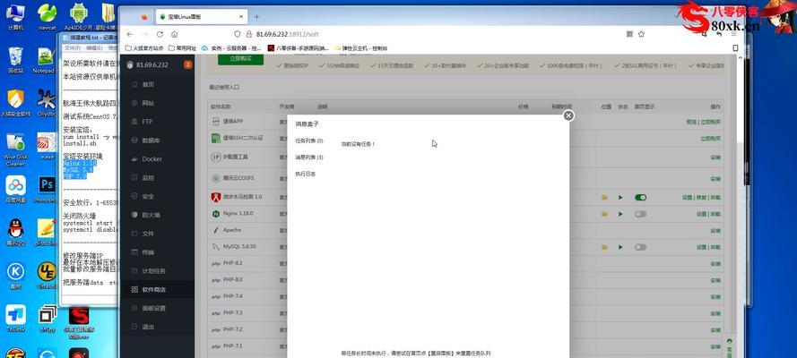This screenshot has width=797, height=358.
Task: Click the browser reload button
Action: tap(160, 34)
